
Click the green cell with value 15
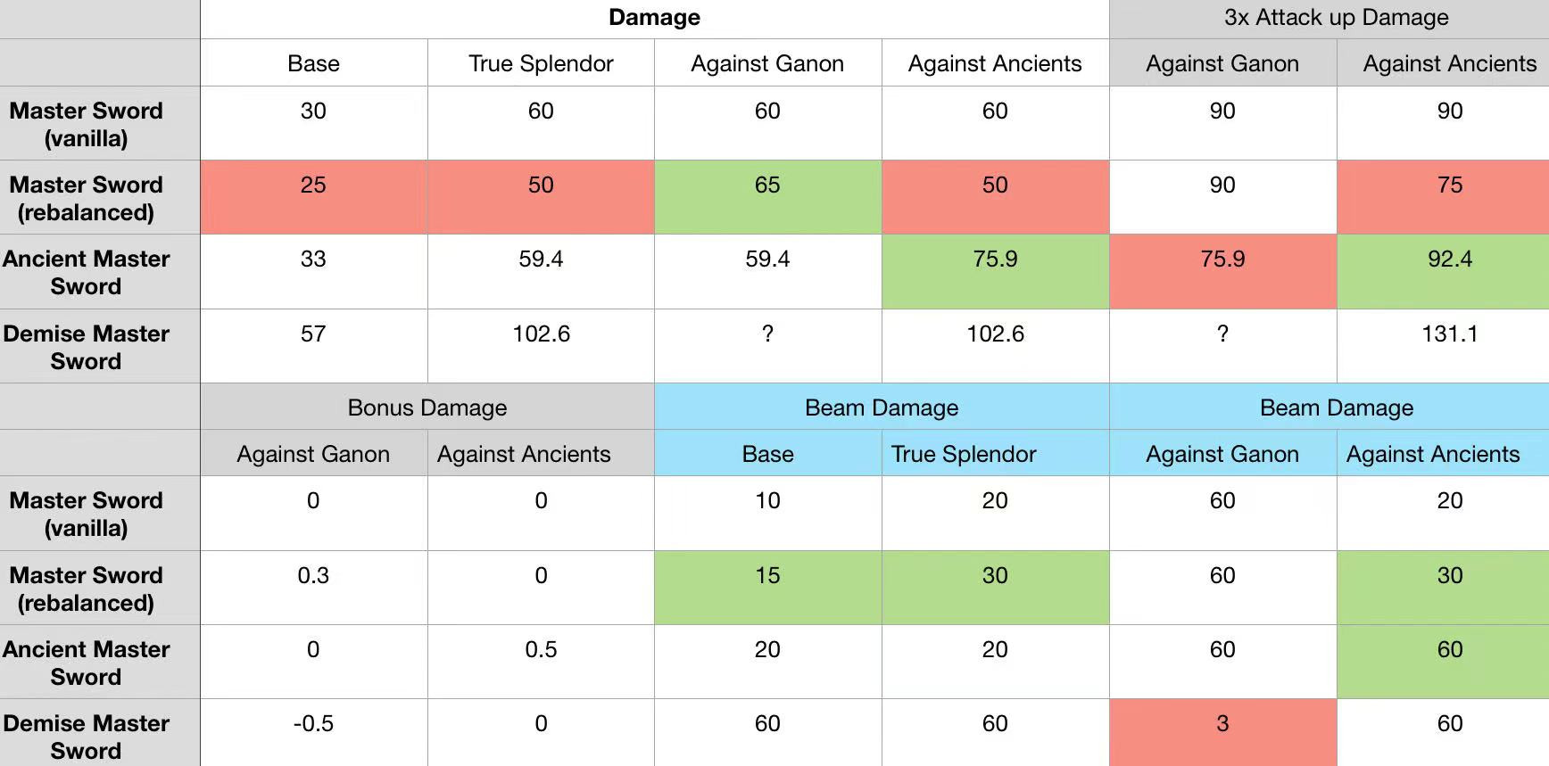767,576
